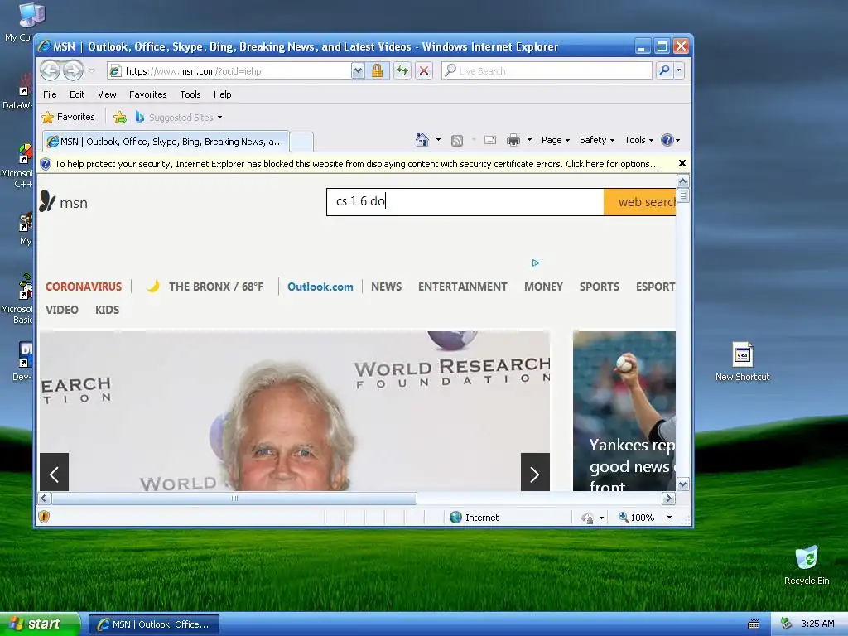This screenshot has height=636, width=848.
Task: Stop loading with the red X icon
Action: pyautogui.click(x=424, y=71)
